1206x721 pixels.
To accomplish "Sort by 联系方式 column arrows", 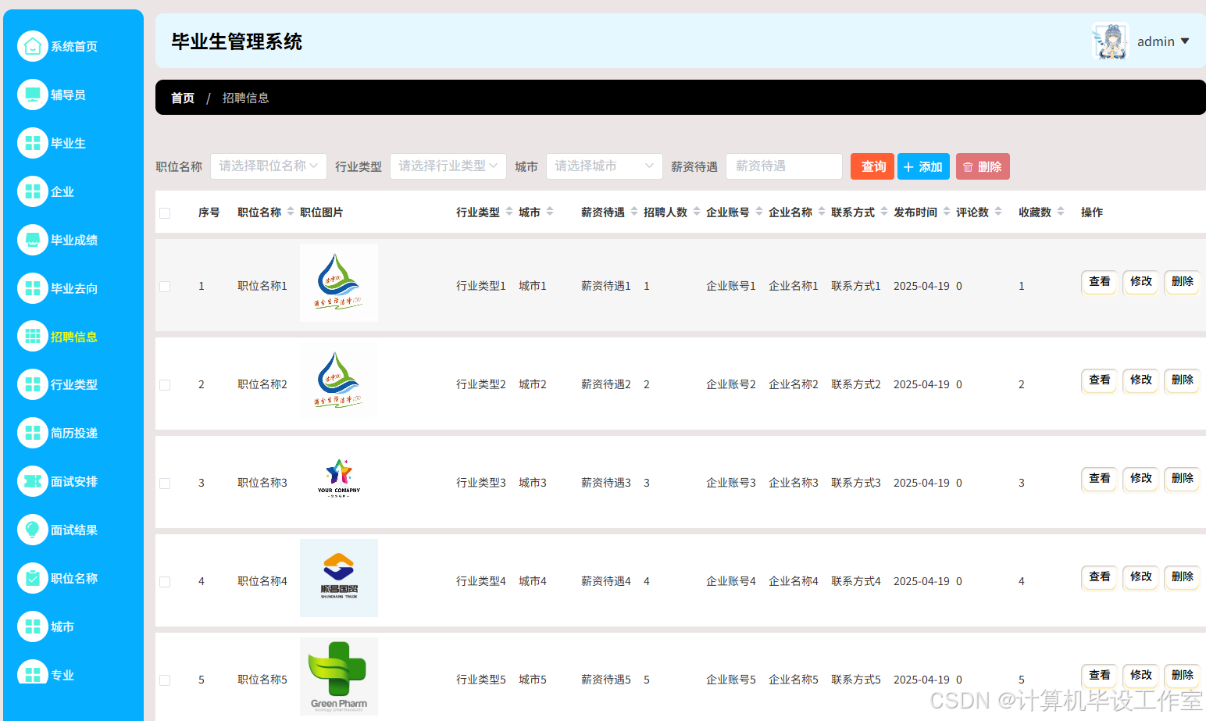I will point(884,212).
